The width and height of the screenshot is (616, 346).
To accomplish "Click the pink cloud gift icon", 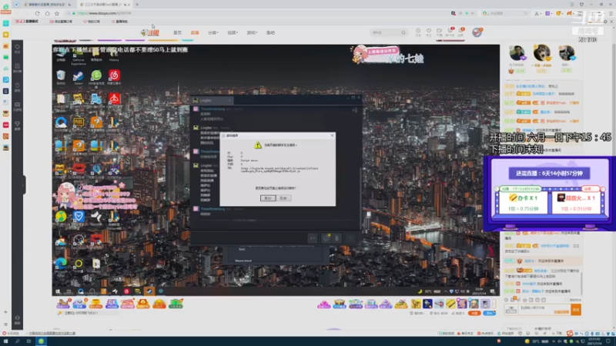I will coord(323,304).
